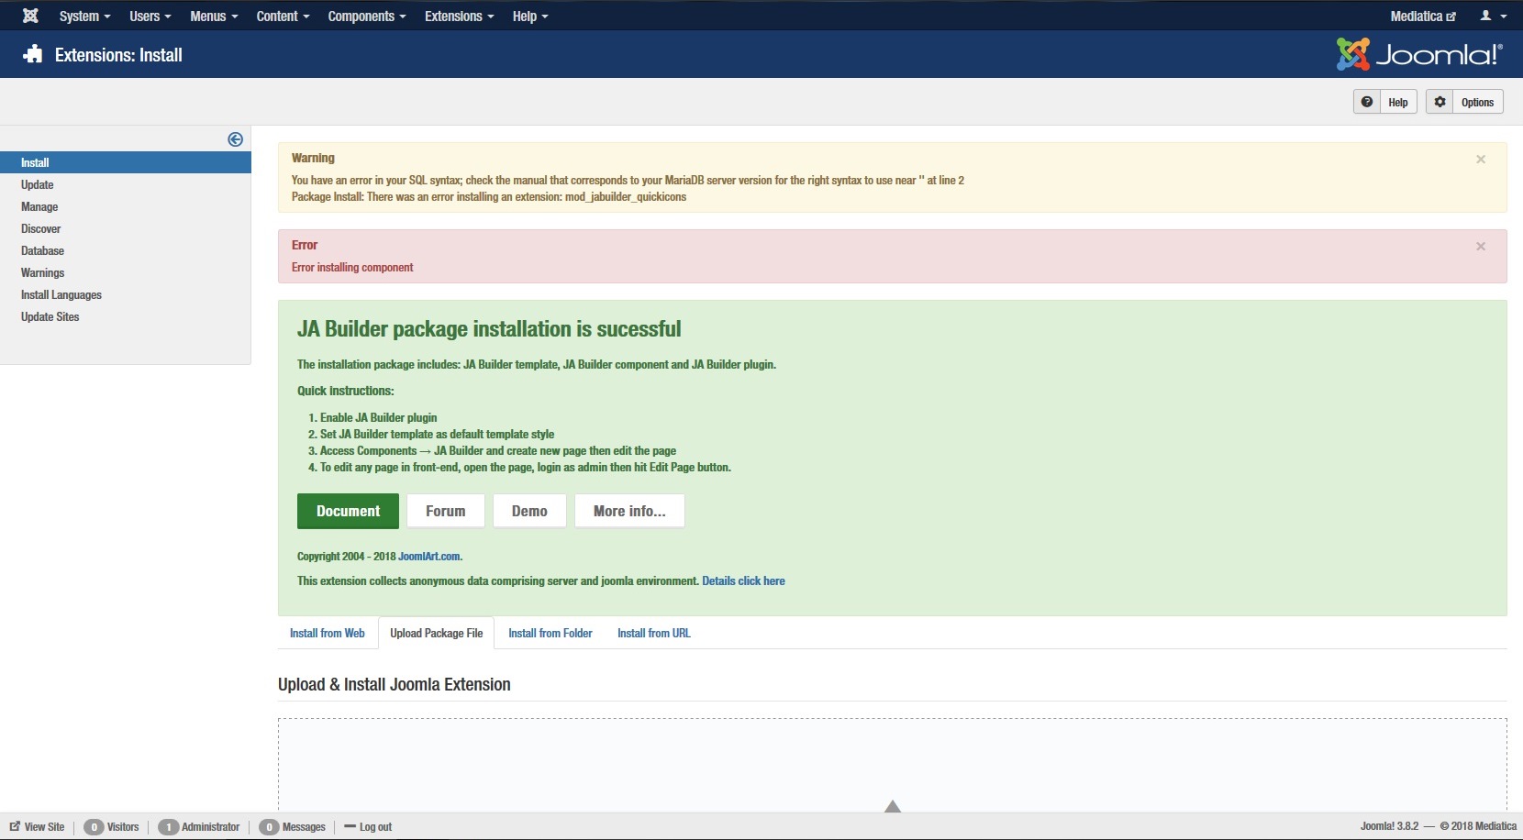Switch to Install from Folder tab

point(550,633)
